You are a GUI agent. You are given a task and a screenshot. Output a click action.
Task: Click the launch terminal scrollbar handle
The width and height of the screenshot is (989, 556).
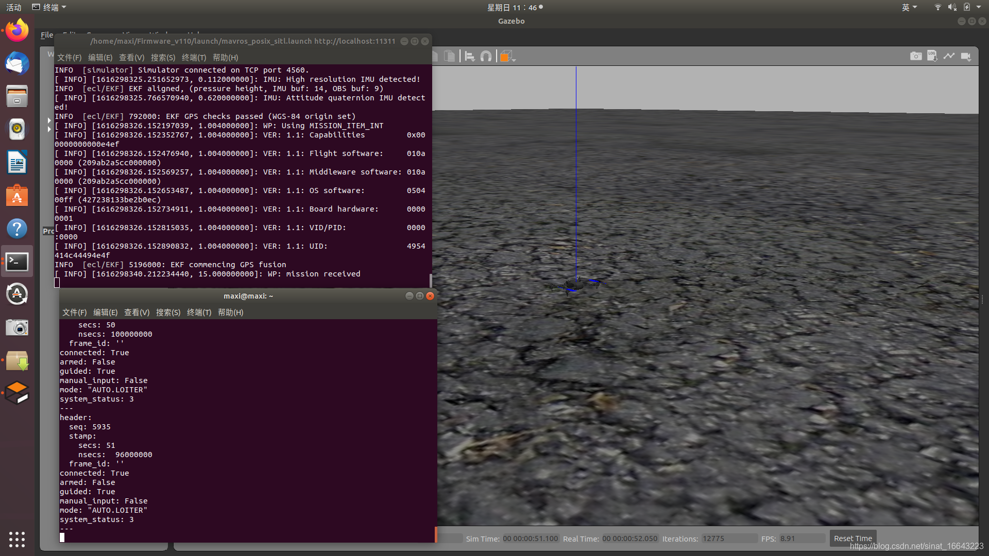coord(431,281)
